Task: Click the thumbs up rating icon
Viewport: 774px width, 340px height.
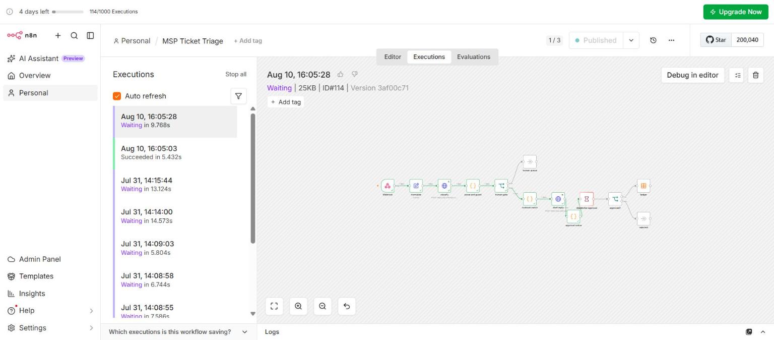Action: point(341,74)
